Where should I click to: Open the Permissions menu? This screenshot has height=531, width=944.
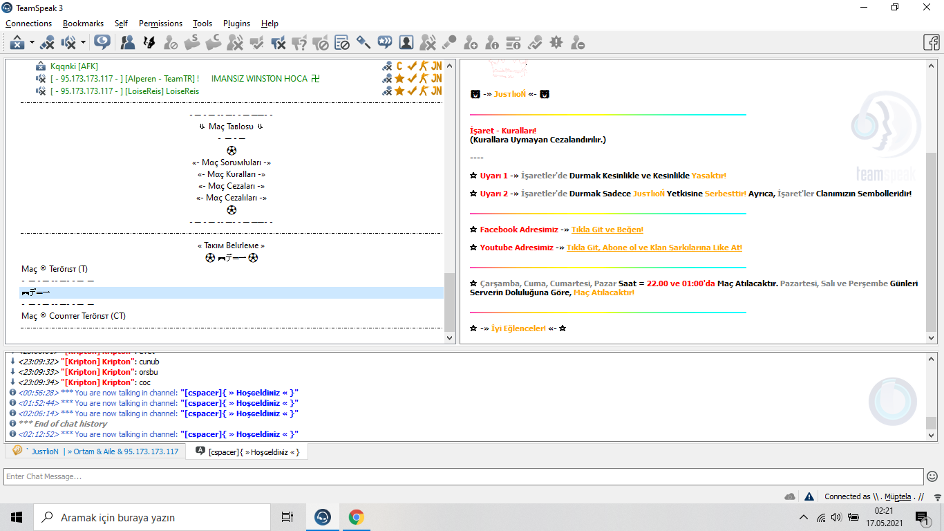pyautogui.click(x=161, y=24)
